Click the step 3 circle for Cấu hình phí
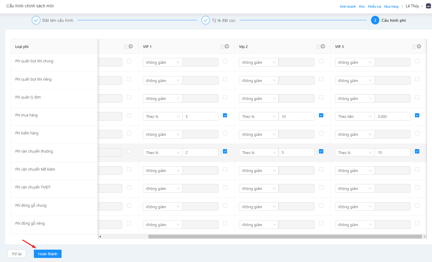The height and width of the screenshot is (262, 432). (x=375, y=20)
